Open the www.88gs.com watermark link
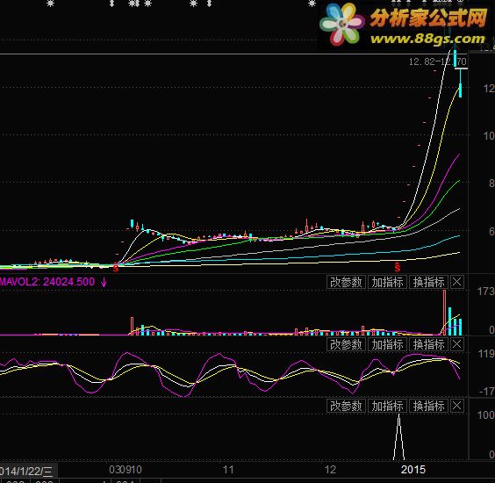The width and height of the screenshot is (495, 483). (x=427, y=39)
